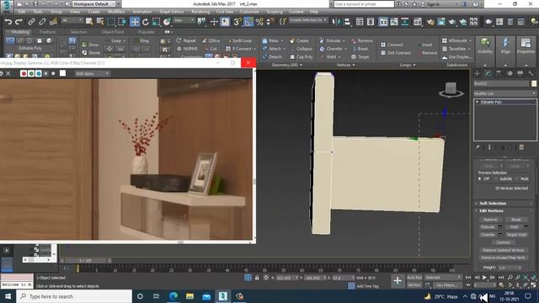The image size is (539, 303).
Task: Switch to the Object Paint ribbon tab
Action: pyautogui.click(x=112, y=32)
